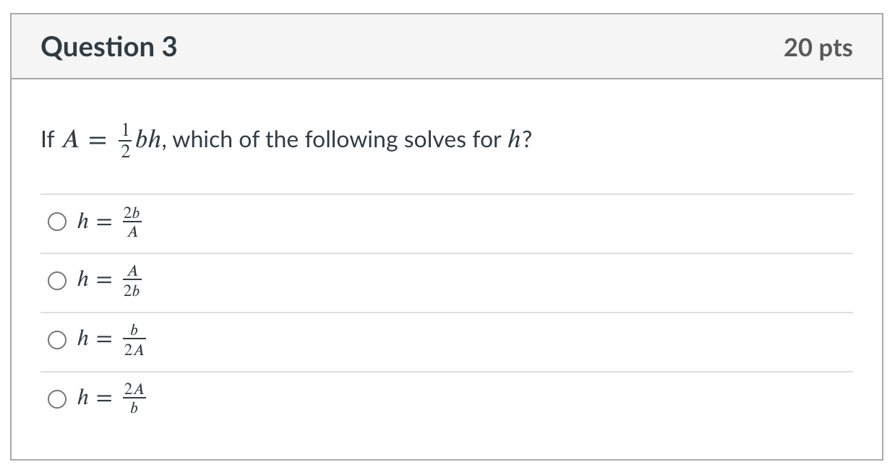Screen dimensions: 895x475
Task: Mark the second answer choice circle
Action: tap(56, 282)
